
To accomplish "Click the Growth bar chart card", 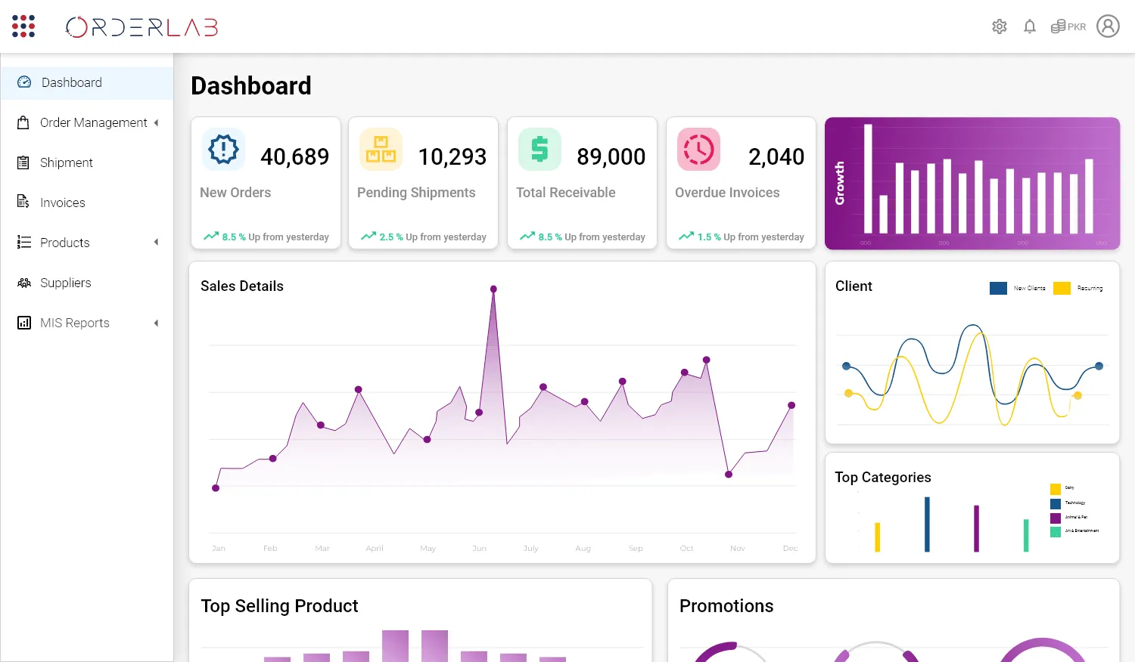I will pyautogui.click(x=972, y=183).
